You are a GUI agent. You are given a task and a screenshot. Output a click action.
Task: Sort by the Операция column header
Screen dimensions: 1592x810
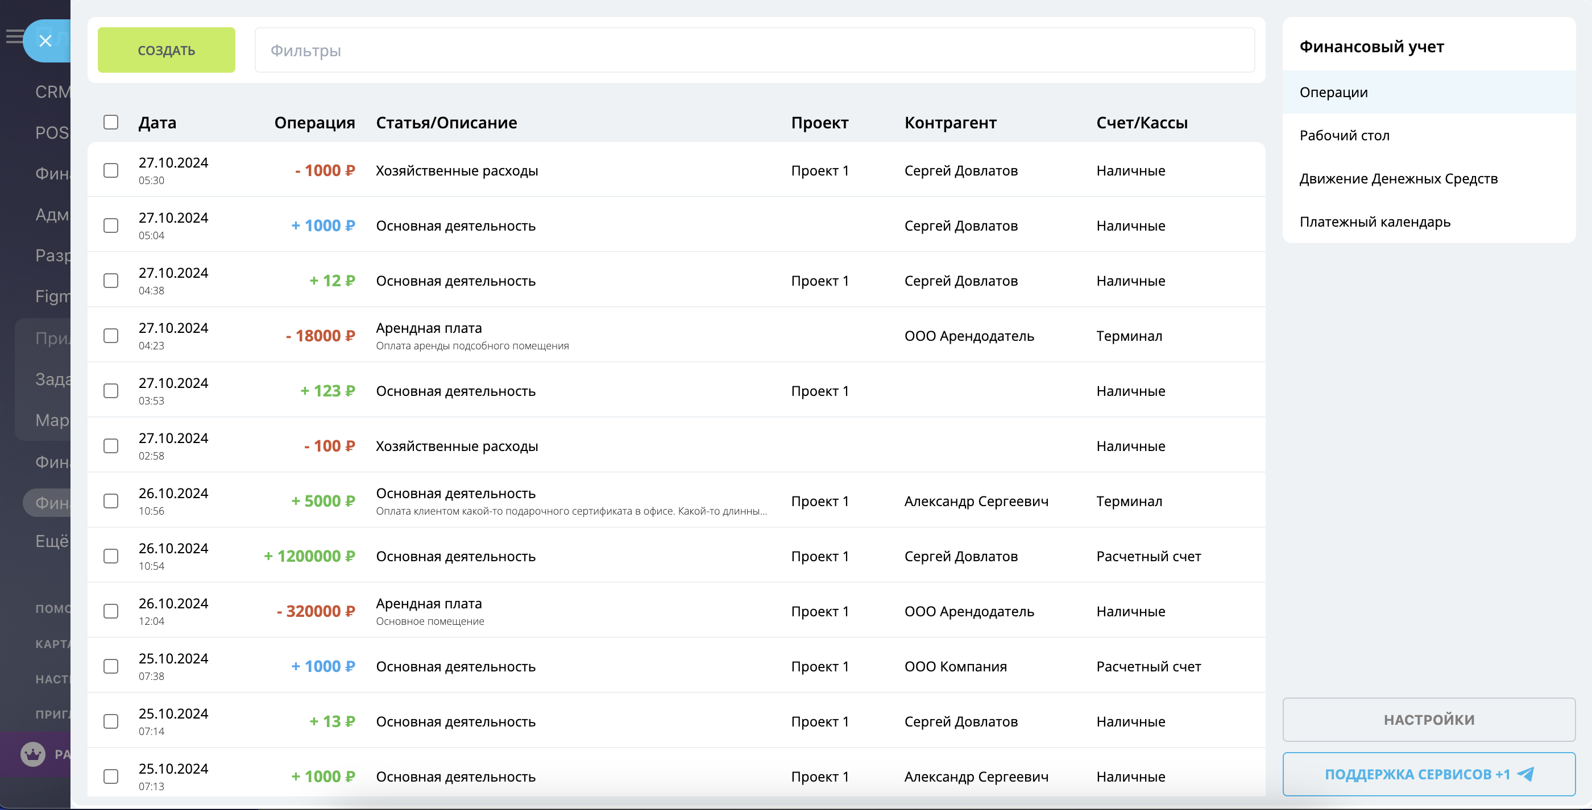pyautogui.click(x=314, y=122)
